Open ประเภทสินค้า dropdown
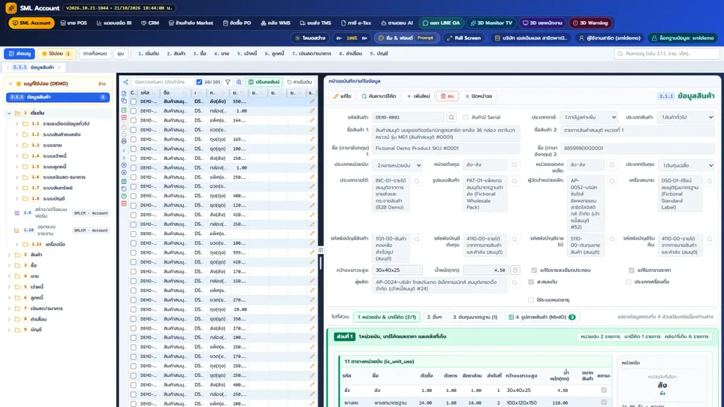 coord(687,117)
